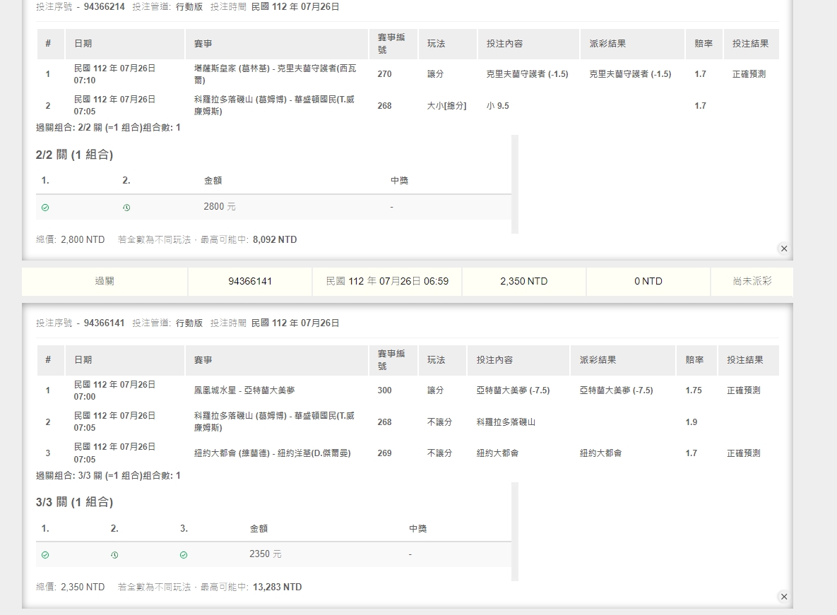The image size is (837, 615).
Task: Click the pending clock icon in the 3/3 關 row
Action: [x=114, y=555]
